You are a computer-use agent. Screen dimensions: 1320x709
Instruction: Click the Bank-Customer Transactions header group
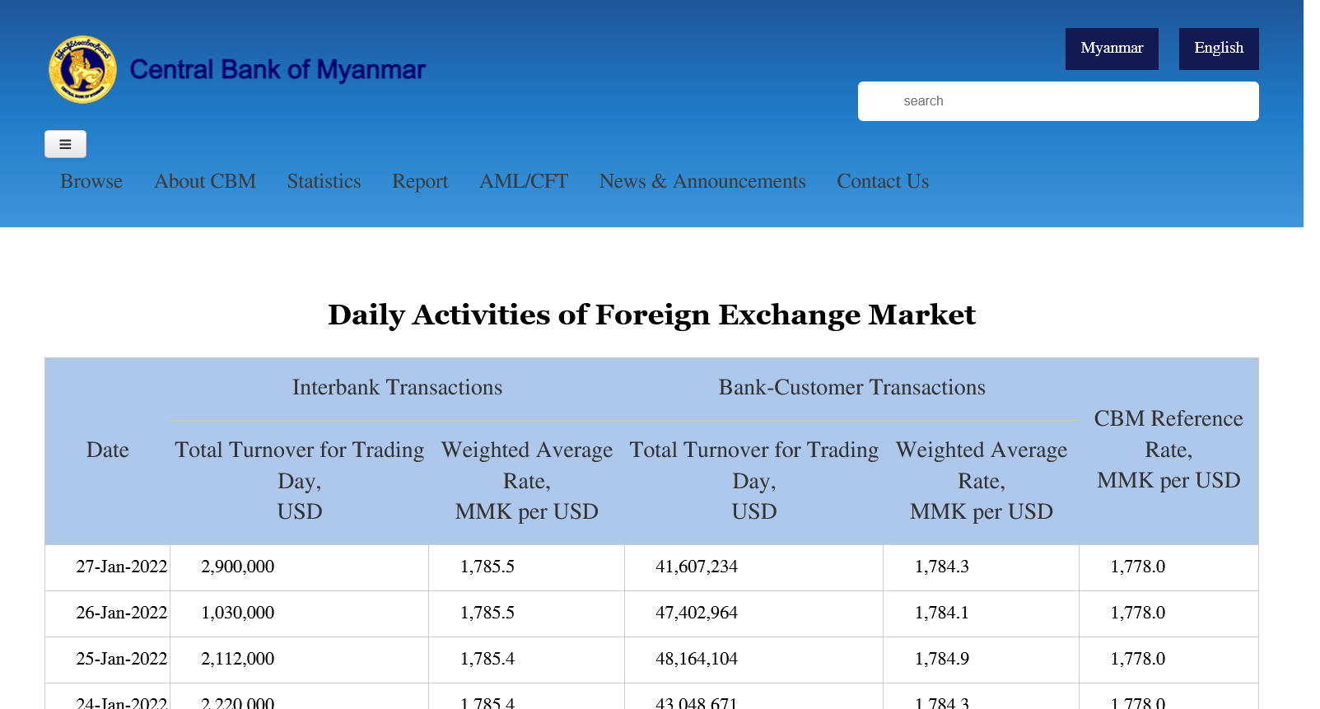pyautogui.click(x=851, y=388)
